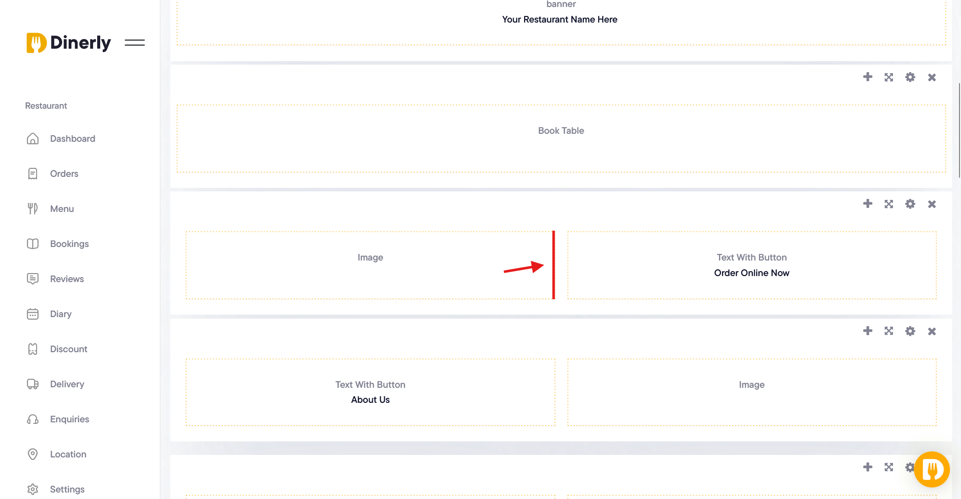This screenshot has height=499, width=961.
Task: Select Image block beside About Us
Action: 752,392
